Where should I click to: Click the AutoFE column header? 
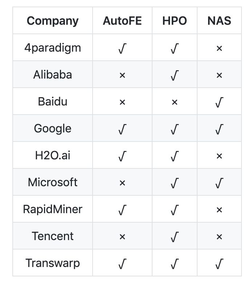click(x=122, y=21)
